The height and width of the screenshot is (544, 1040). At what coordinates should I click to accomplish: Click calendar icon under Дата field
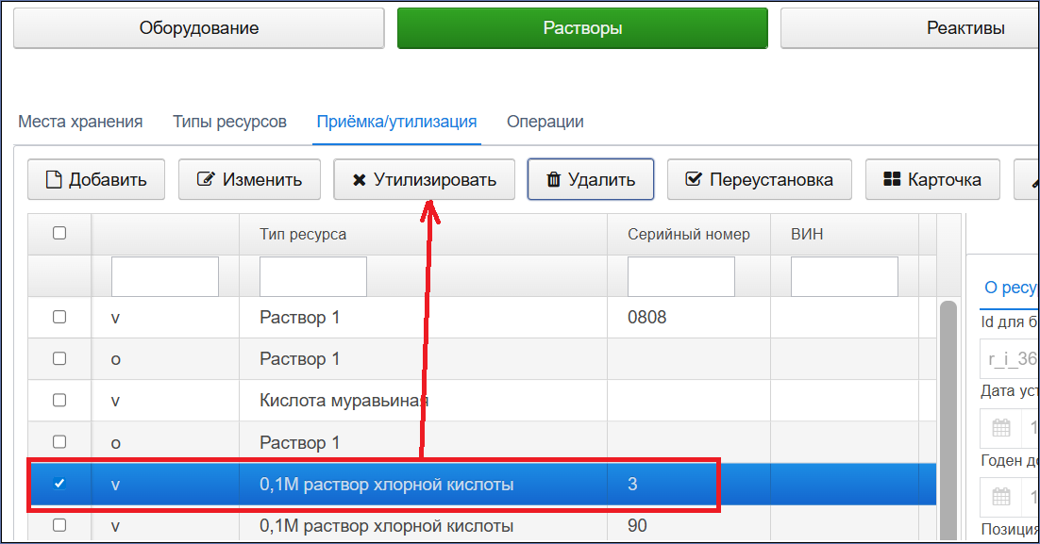pyautogui.click(x=1001, y=427)
